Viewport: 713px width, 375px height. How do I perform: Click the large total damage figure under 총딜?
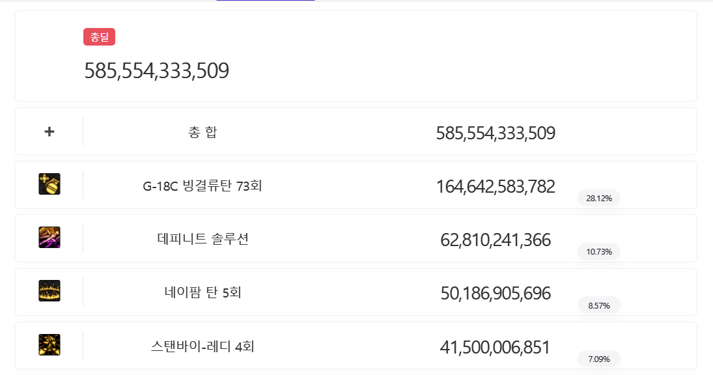point(156,70)
